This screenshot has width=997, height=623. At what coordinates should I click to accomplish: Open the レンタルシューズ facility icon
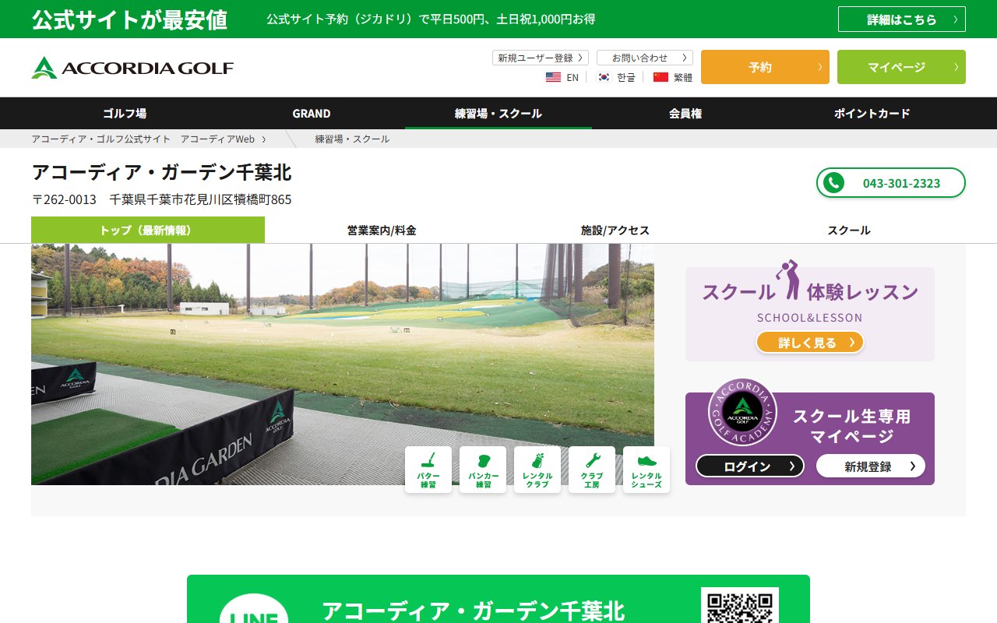646,470
